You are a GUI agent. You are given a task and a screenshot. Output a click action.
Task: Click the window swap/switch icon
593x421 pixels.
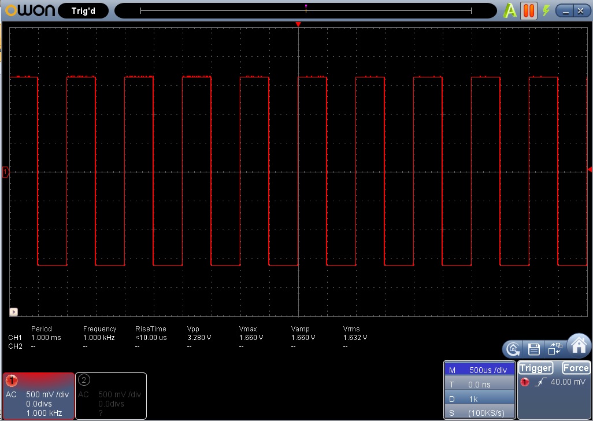[x=555, y=349]
